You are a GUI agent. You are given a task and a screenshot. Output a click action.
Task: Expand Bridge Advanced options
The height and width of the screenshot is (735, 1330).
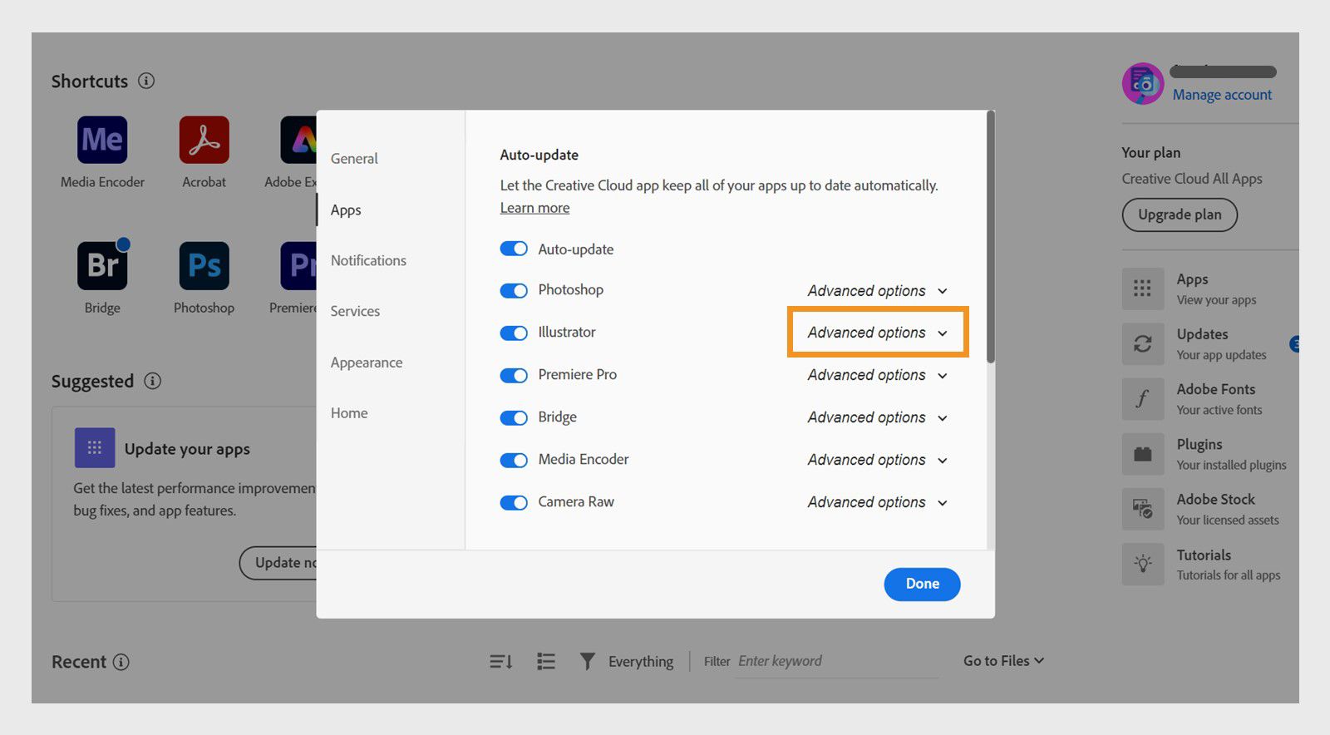pyautogui.click(x=877, y=417)
